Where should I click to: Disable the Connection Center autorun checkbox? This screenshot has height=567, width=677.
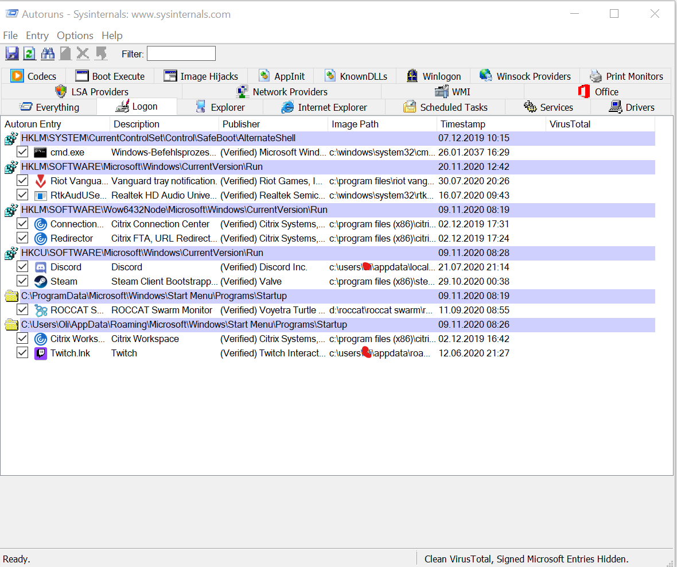coord(22,224)
